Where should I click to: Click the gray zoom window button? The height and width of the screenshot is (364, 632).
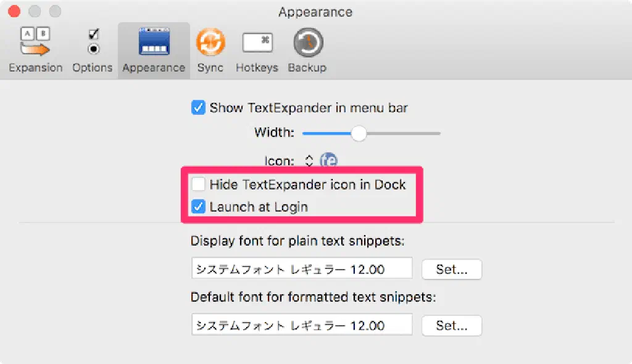tap(56, 12)
